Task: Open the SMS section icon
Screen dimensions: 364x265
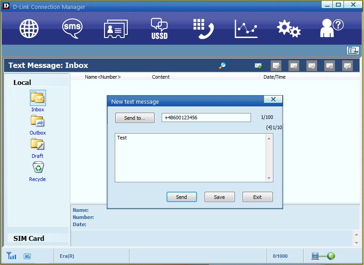Action: point(72,28)
